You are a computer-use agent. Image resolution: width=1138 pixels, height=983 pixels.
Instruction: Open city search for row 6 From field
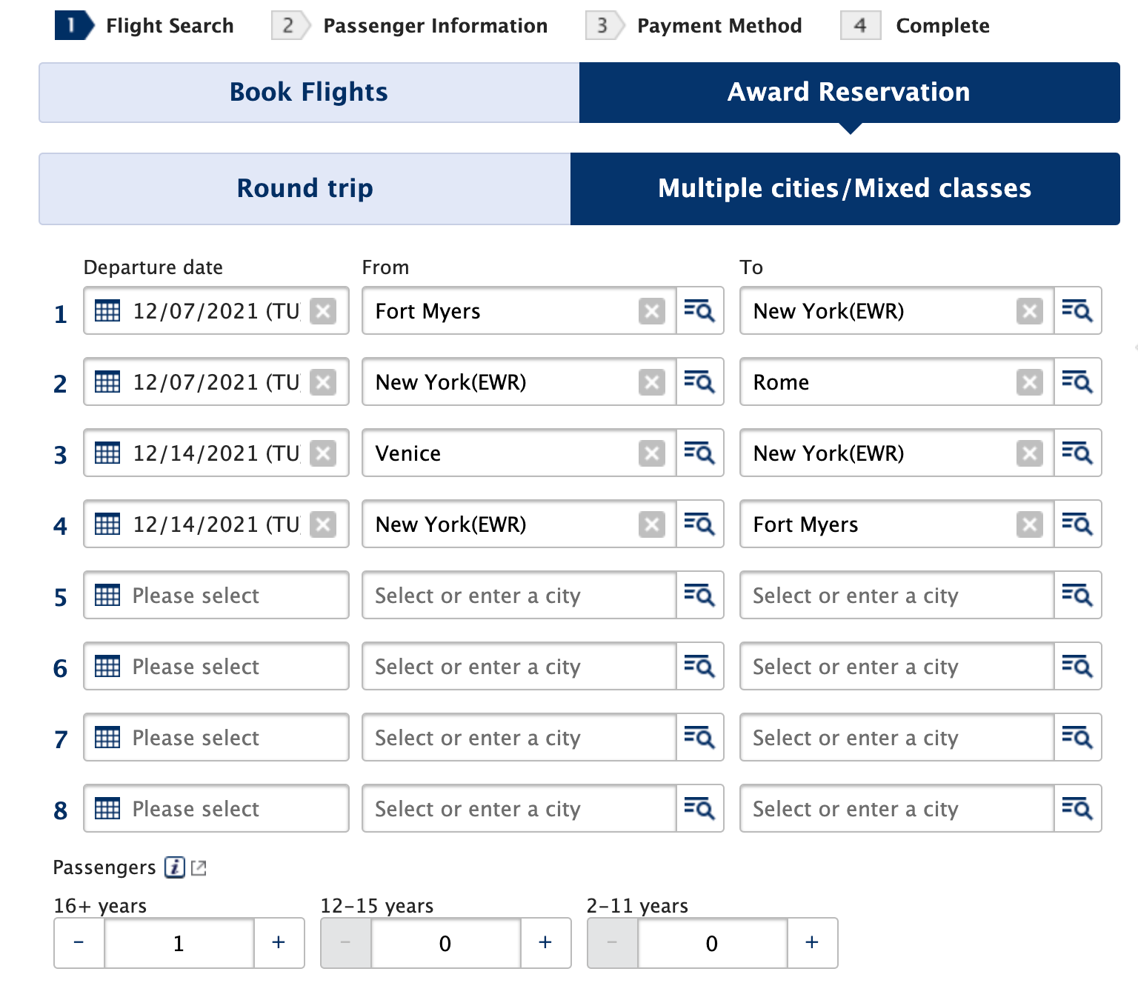pos(699,666)
